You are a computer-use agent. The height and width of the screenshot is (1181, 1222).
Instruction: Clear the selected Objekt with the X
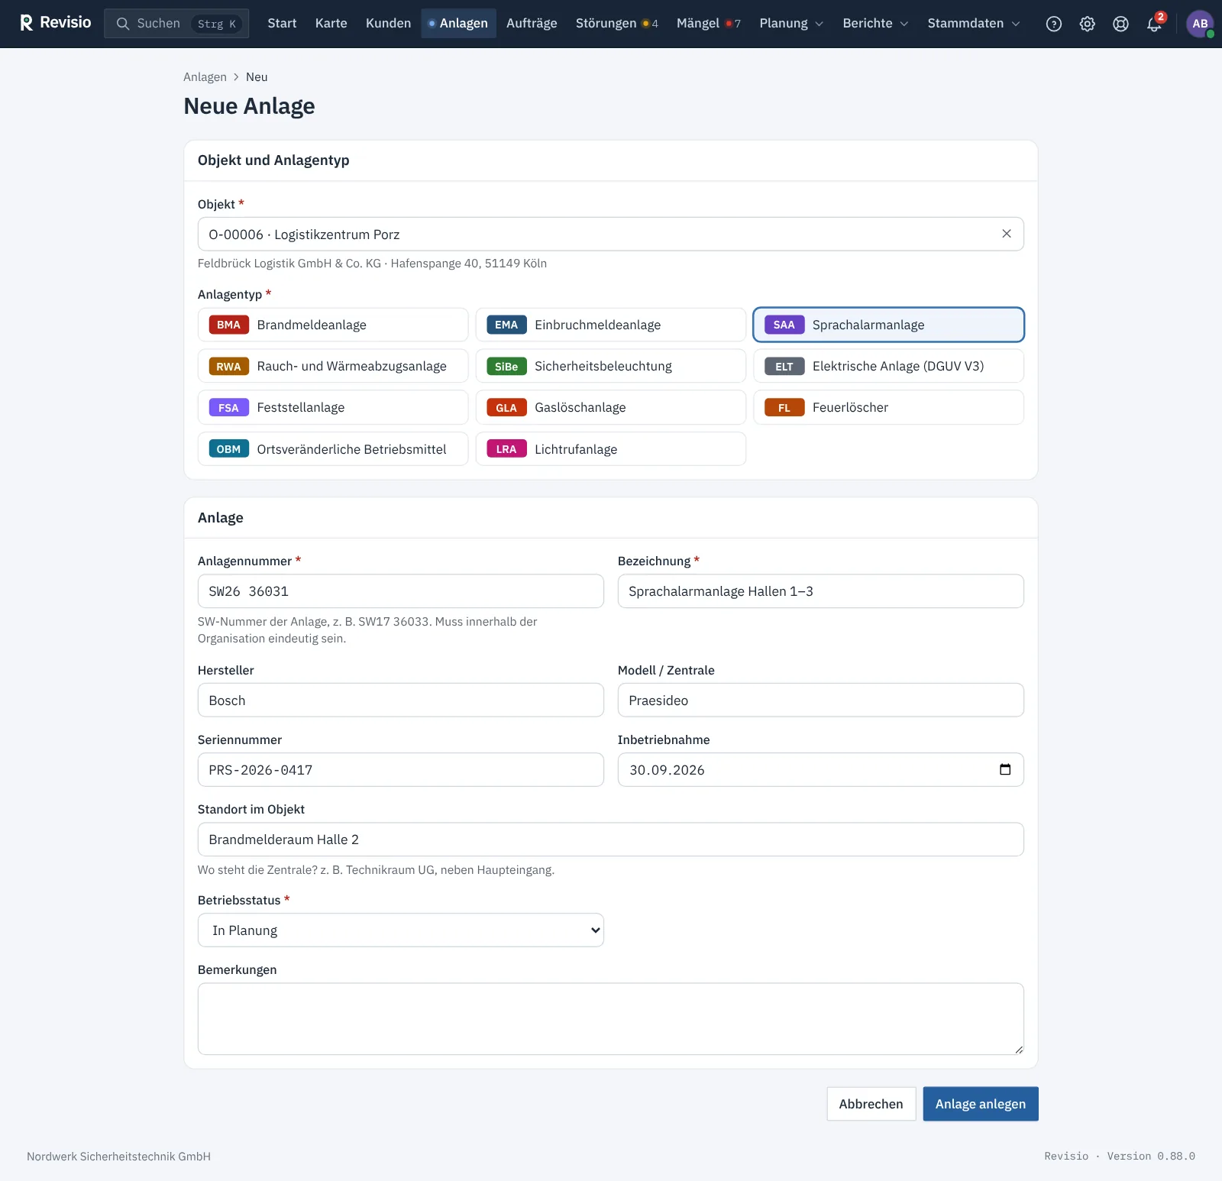(x=1007, y=234)
